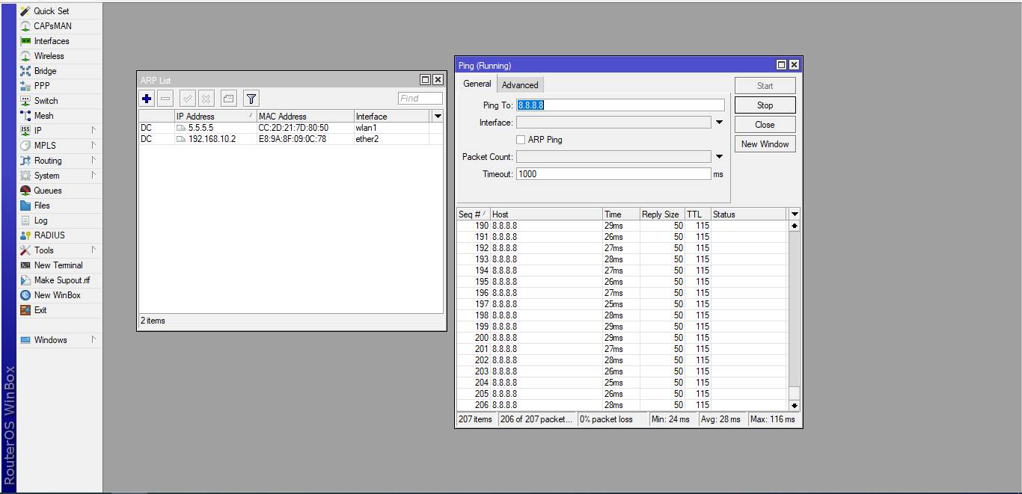
Task: Switch to the General tab in Ping
Action: [x=477, y=84]
